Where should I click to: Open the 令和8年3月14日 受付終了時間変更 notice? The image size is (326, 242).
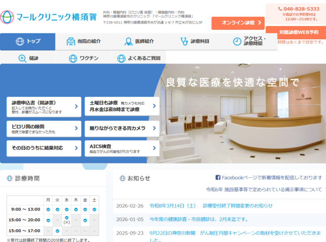(x=211, y=206)
